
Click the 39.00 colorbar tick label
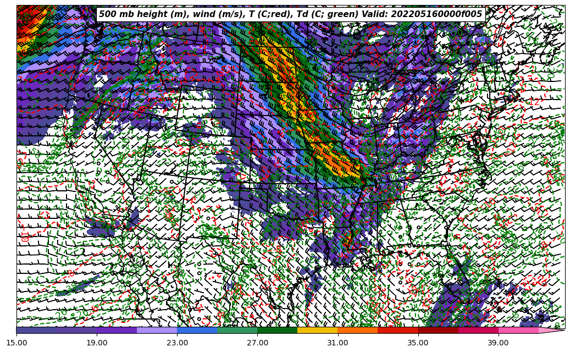click(499, 343)
